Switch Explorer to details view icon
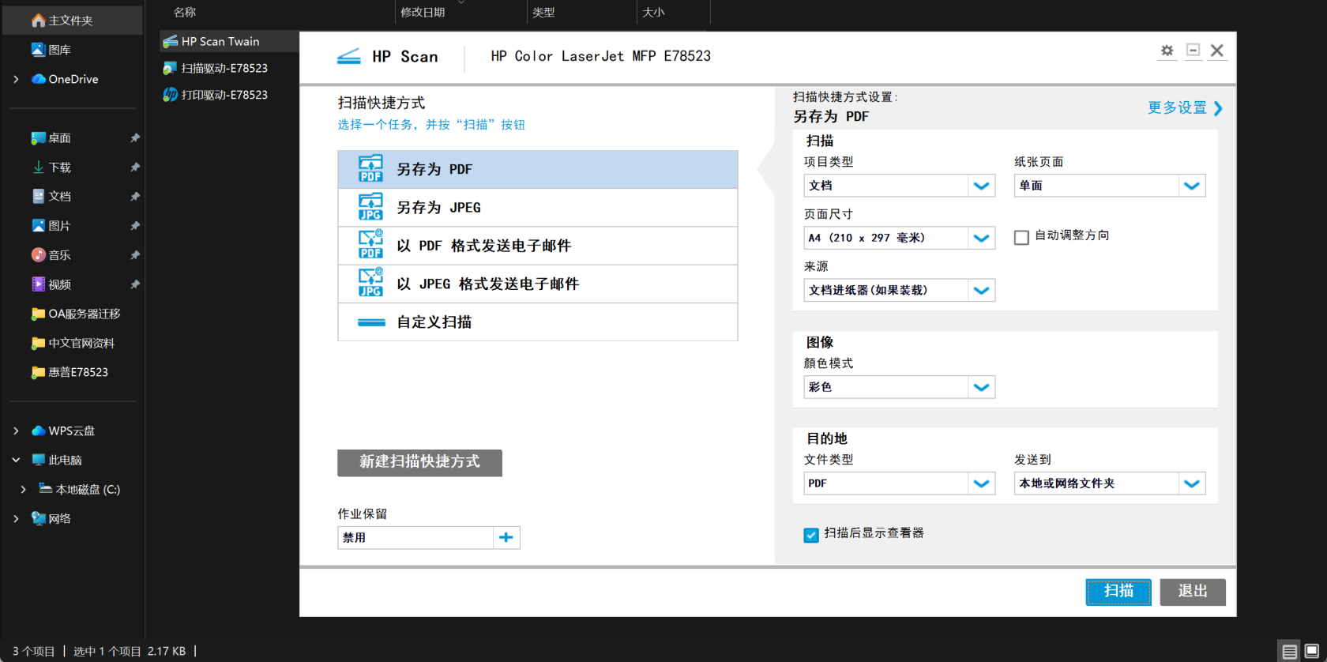The height and width of the screenshot is (662, 1327). [1290, 652]
